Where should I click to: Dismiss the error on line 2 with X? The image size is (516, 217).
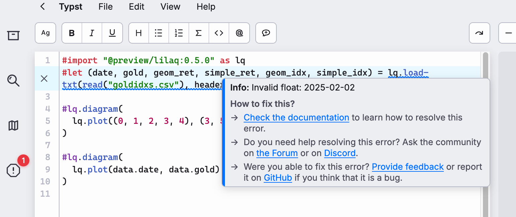(x=44, y=79)
